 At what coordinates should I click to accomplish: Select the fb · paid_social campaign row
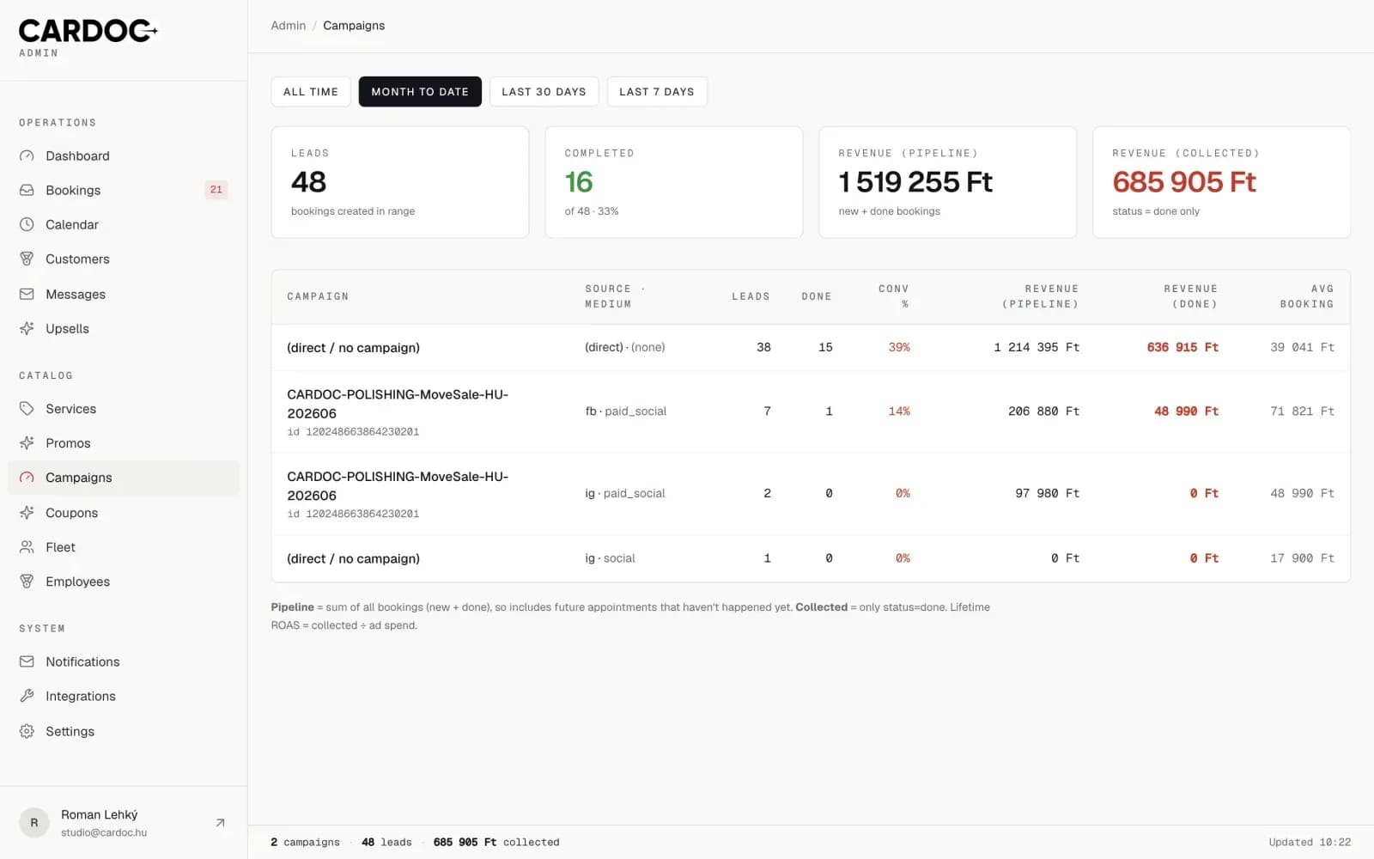coord(811,411)
